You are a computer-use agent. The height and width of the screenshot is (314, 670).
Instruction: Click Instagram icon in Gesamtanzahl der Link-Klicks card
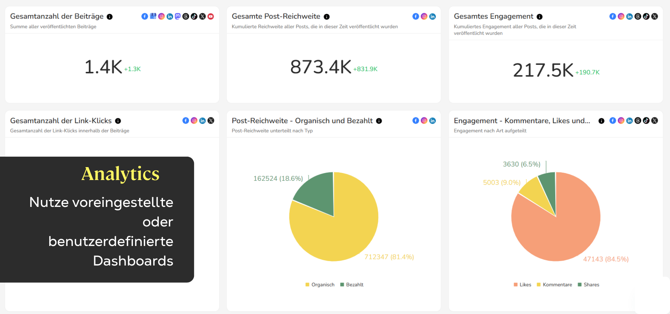coord(194,121)
